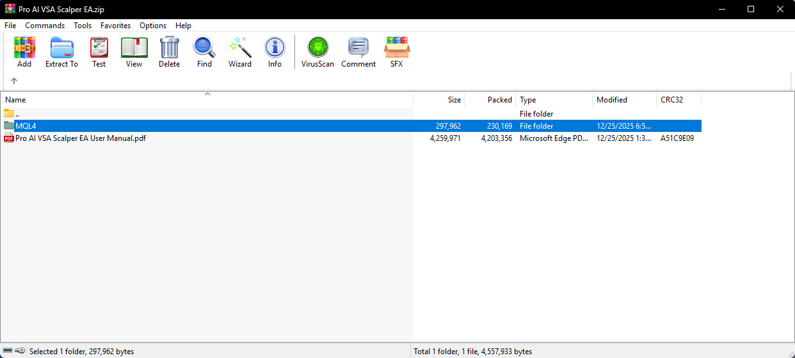Open the Commands menu
Image resolution: width=795 pixels, height=358 pixels.
(45, 26)
